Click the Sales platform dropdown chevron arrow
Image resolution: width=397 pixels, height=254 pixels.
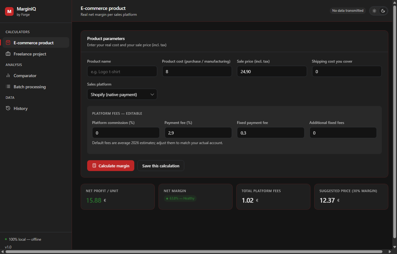(x=152, y=94)
